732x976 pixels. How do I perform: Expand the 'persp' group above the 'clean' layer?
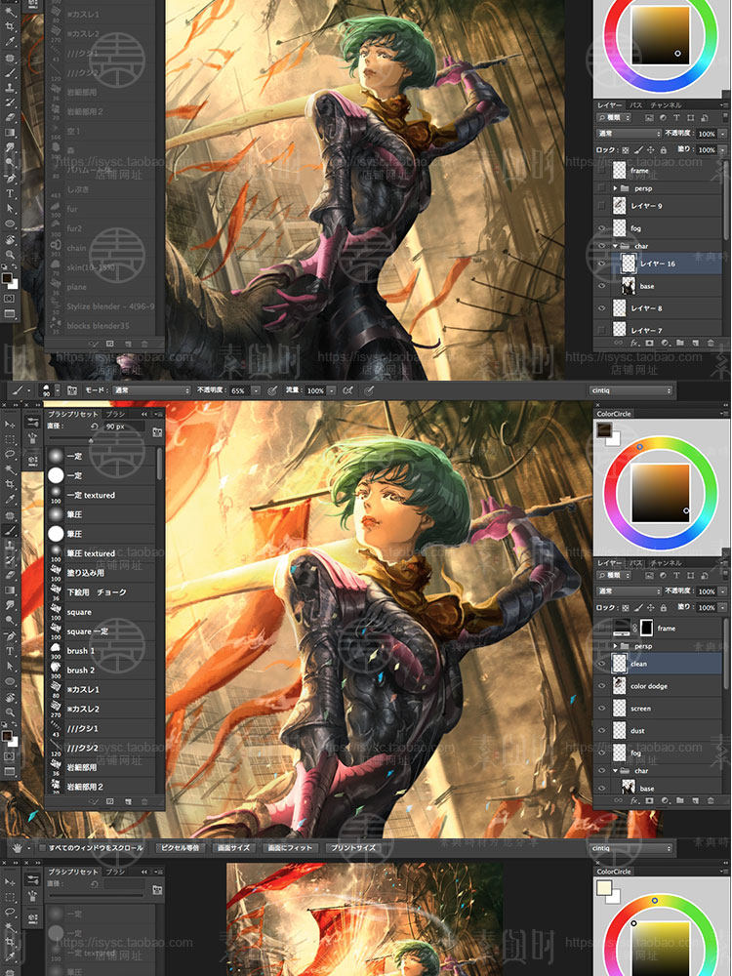pos(615,646)
